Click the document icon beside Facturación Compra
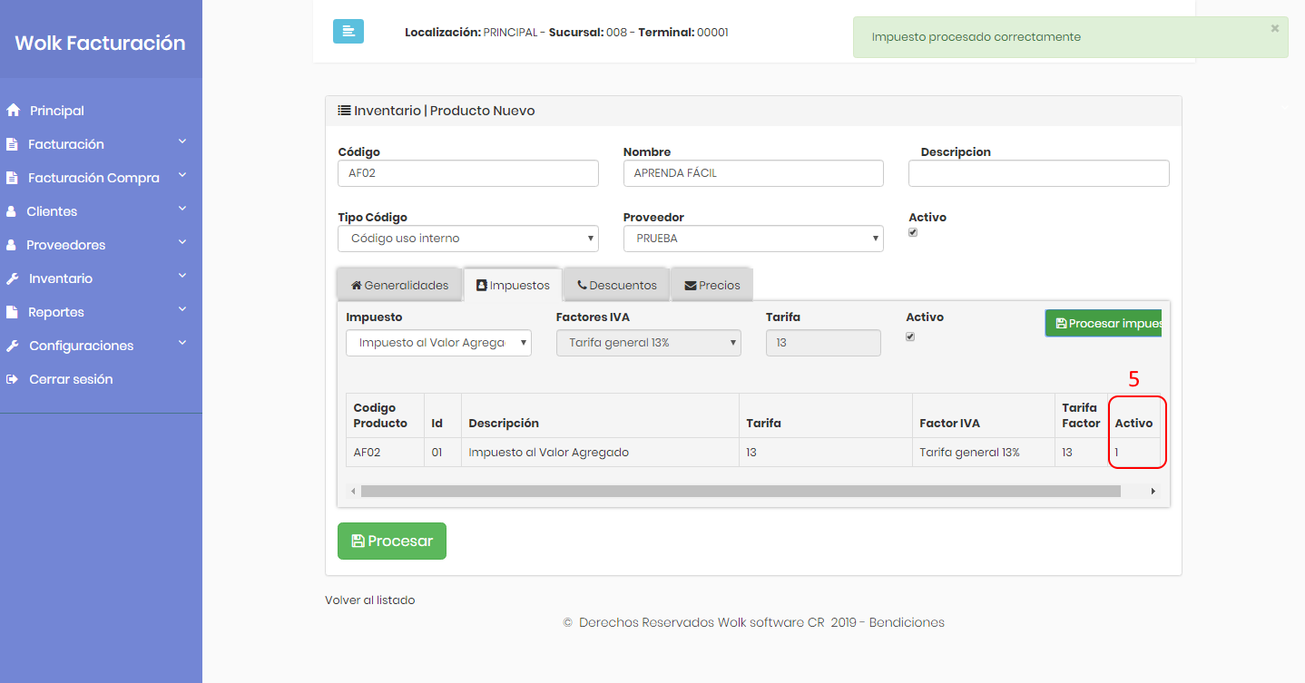Viewport: 1305px width, 683px height. (12, 178)
